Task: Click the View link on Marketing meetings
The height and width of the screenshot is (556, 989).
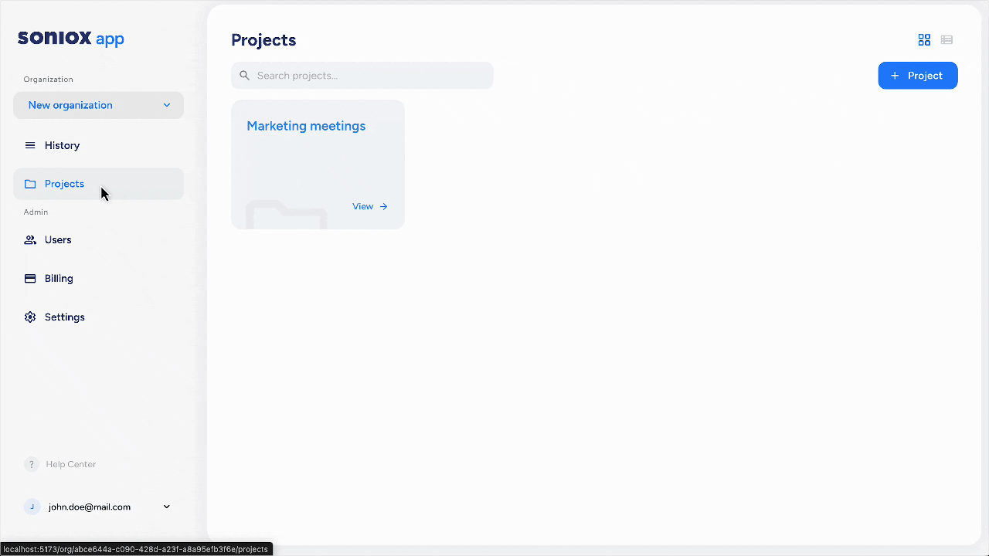Action: pos(369,206)
